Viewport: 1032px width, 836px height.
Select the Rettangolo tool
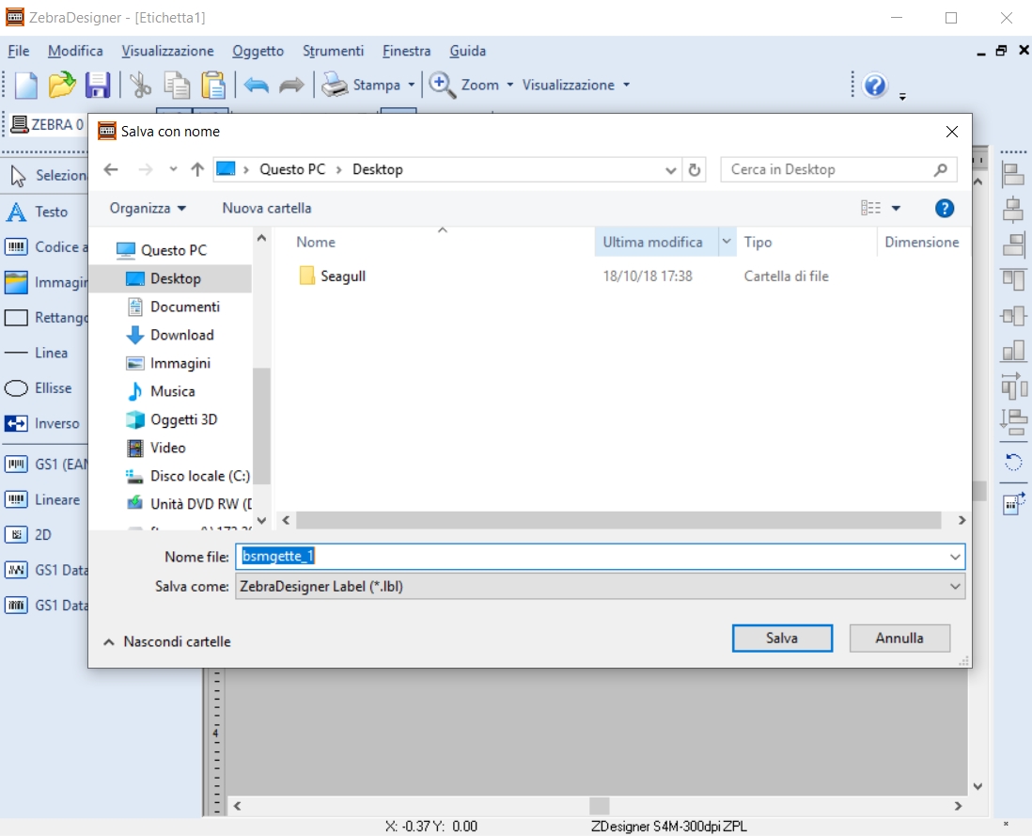click(x=45, y=317)
